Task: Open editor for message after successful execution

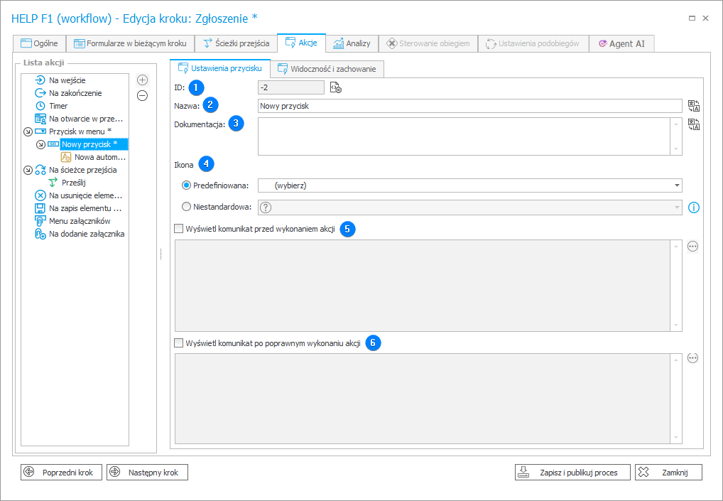Action: pos(693,358)
